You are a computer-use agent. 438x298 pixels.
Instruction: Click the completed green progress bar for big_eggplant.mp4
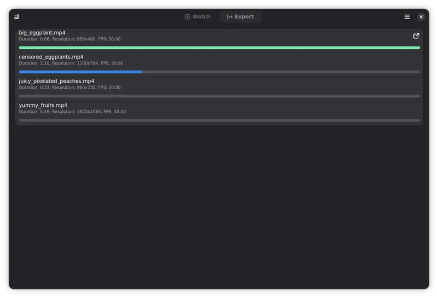point(219,48)
